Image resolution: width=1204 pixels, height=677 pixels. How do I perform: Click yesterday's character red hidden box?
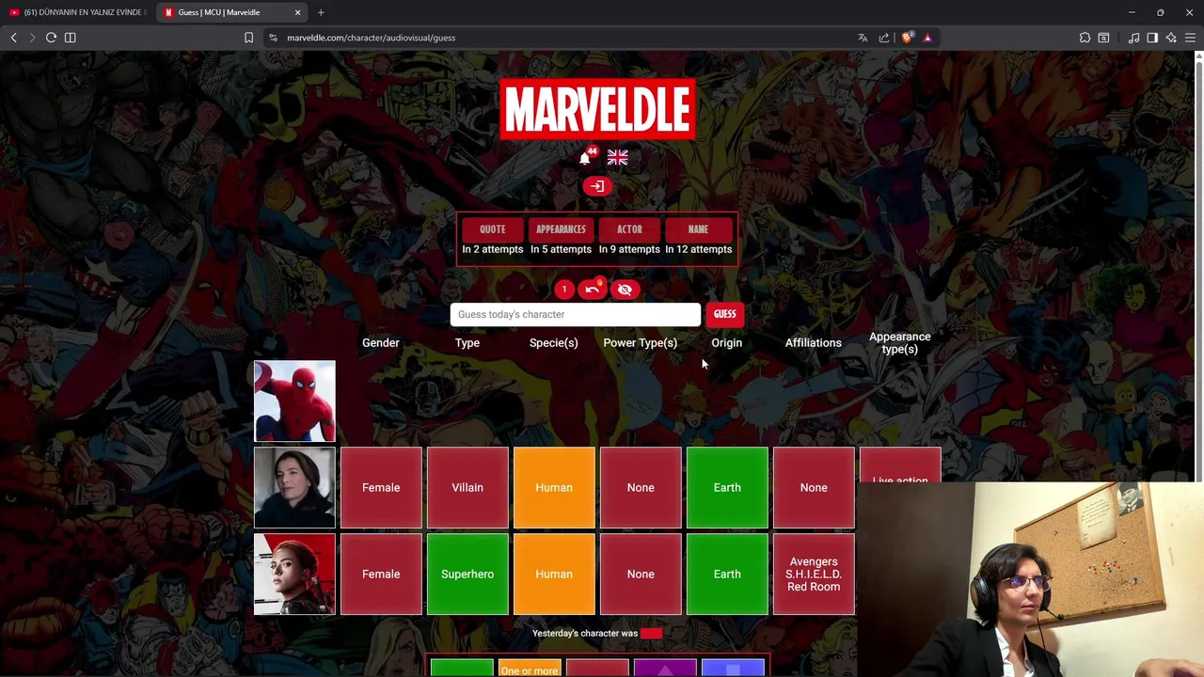[651, 633]
